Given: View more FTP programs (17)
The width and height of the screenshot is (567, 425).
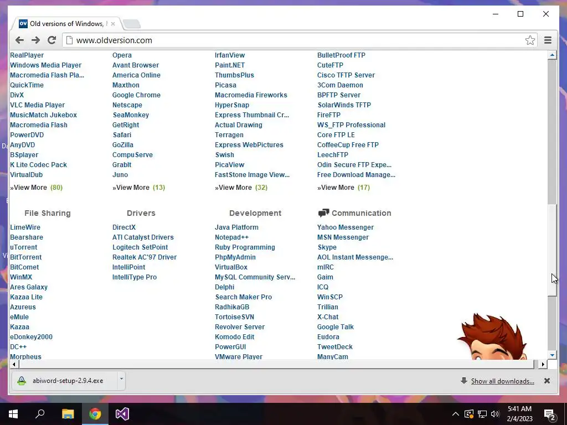Looking at the screenshot, I should (343, 187).
